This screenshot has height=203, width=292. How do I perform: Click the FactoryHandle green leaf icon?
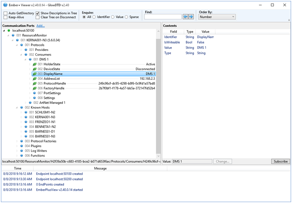(34, 88)
